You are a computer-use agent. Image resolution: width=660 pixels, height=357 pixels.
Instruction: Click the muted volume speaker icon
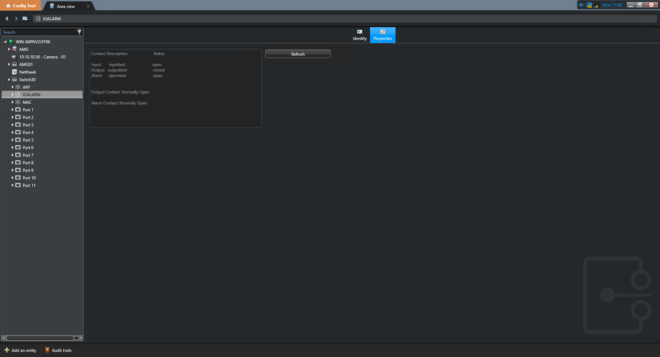click(x=581, y=5)
